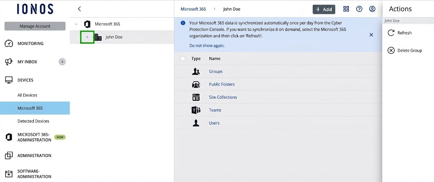Click Office icon beside Microsoft 365 tree node
This screenshot has width=434, height=182.
tap(87, 24)
